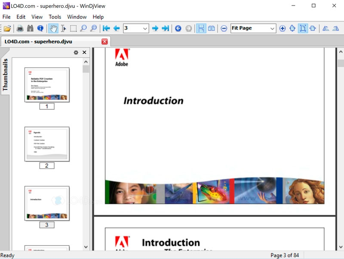Open the Tools menu
Viewport: 344px width, 259px height.
pyautogui.click(x=55, y=17)
